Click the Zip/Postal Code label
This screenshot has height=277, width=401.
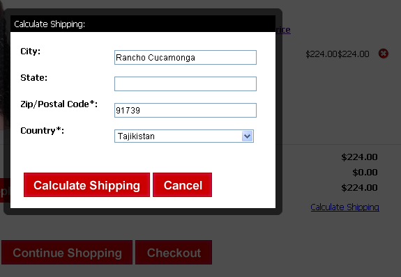click(59, 104)
